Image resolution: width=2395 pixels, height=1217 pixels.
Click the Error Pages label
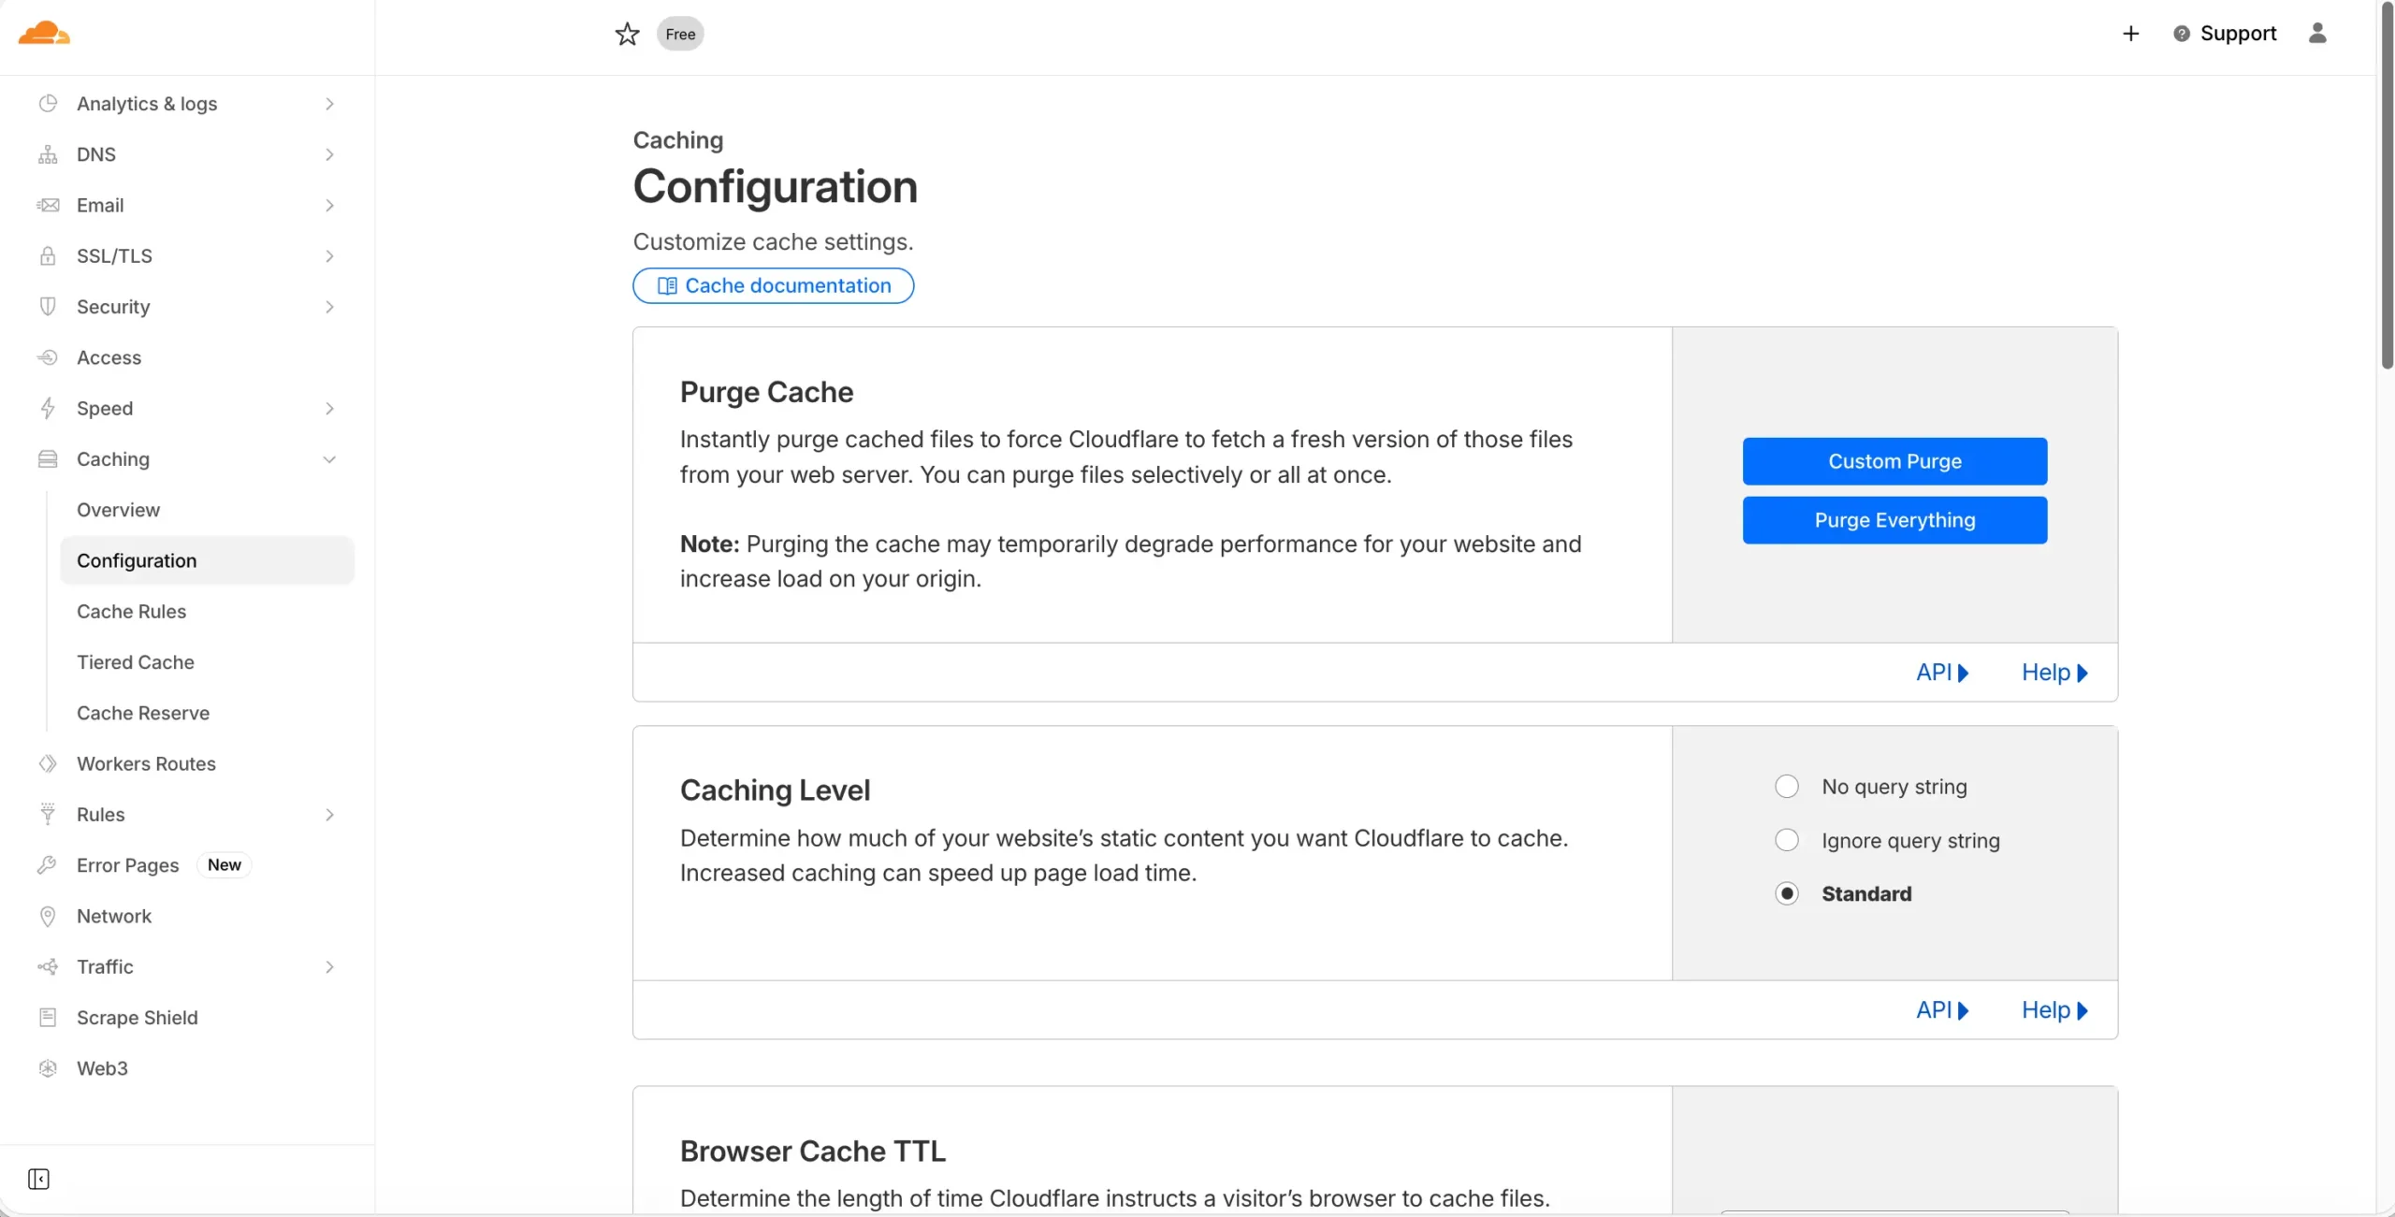click(127, 865)
